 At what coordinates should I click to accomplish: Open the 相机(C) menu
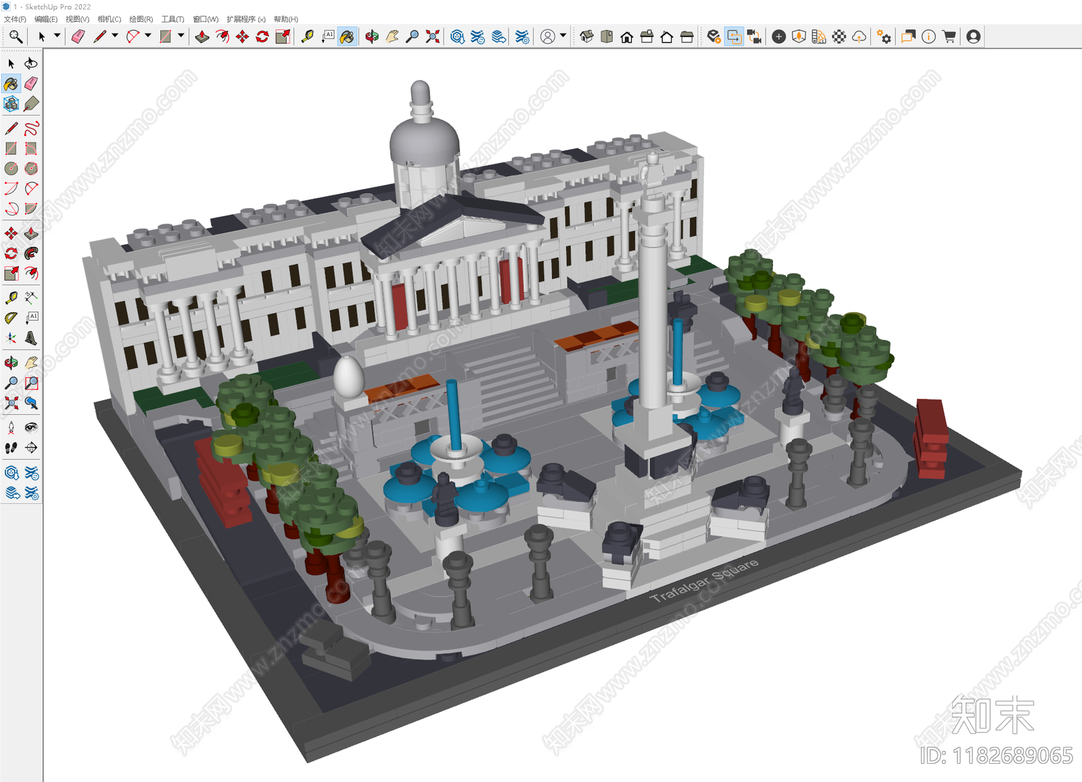point(109,19)
